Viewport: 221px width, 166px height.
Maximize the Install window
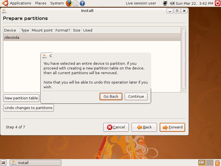pos(177,11)
